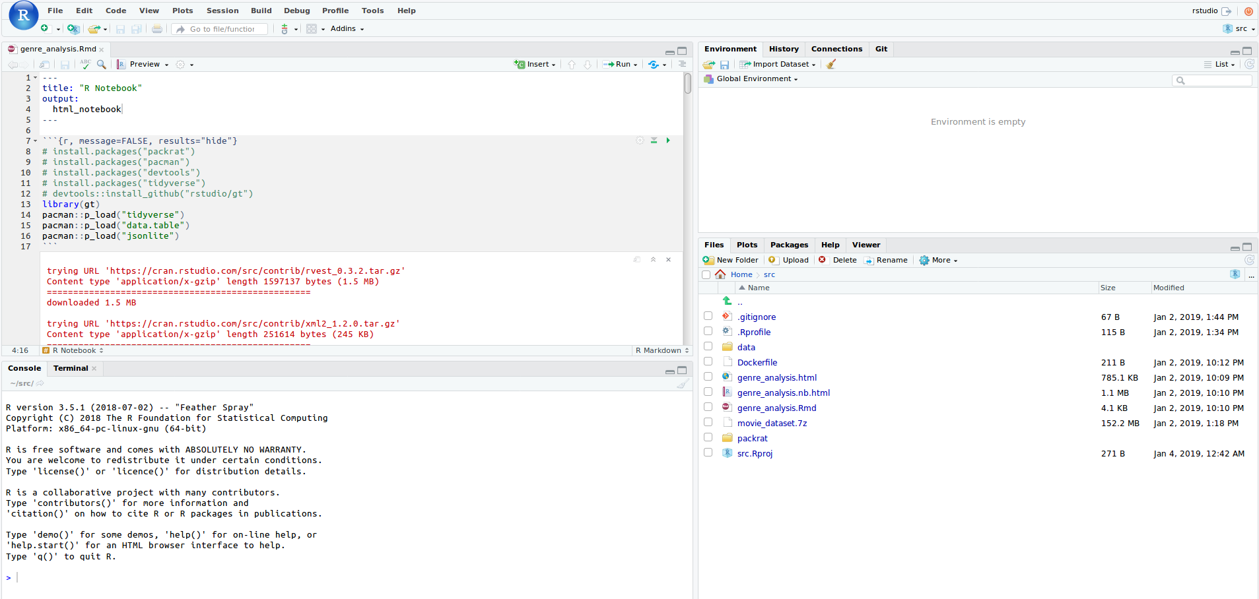Viewport: 1259px width, 599px height.
Task: Open the List view dropdown
Action: click(x=1219, y=64)
